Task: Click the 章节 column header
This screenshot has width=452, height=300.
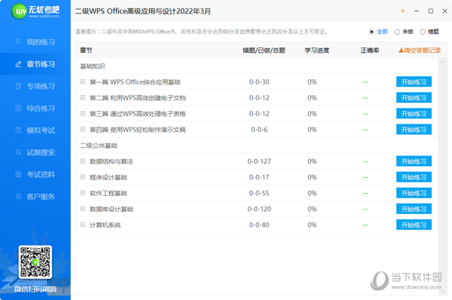Action: (x=86, y=51)
